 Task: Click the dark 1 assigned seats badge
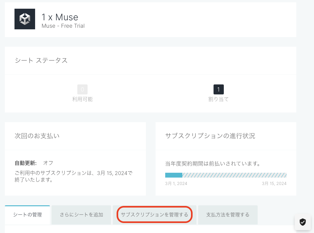point(218,89)
